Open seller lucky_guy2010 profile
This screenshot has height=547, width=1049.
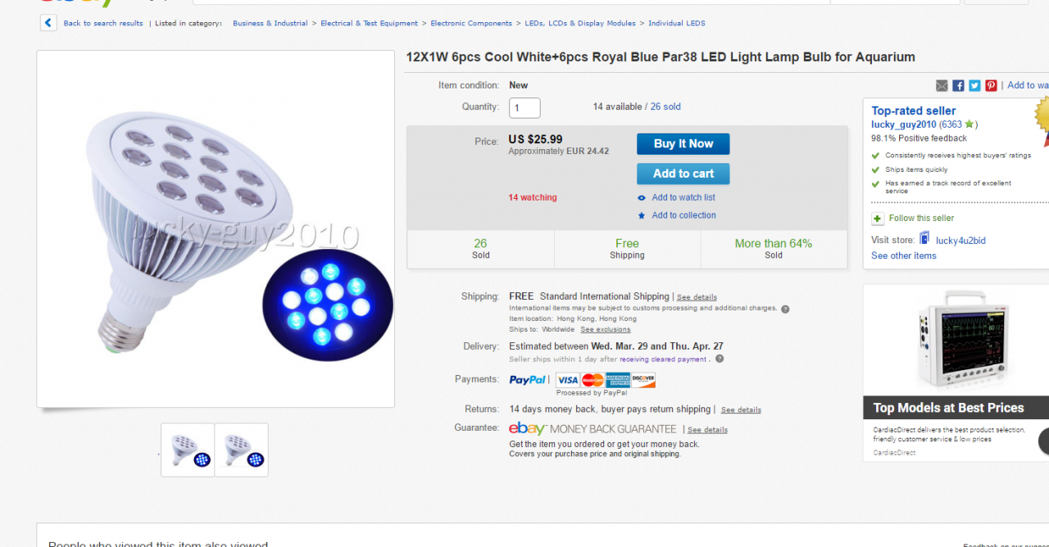point(903,124)
